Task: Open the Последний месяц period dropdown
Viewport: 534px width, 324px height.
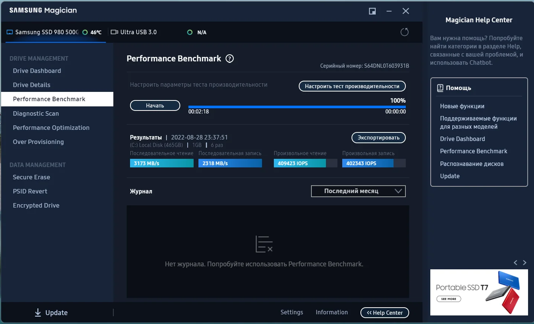Action: pos(358,191)
